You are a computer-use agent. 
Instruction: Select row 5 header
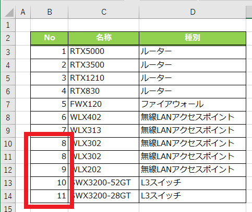click(x=8, y=79)
